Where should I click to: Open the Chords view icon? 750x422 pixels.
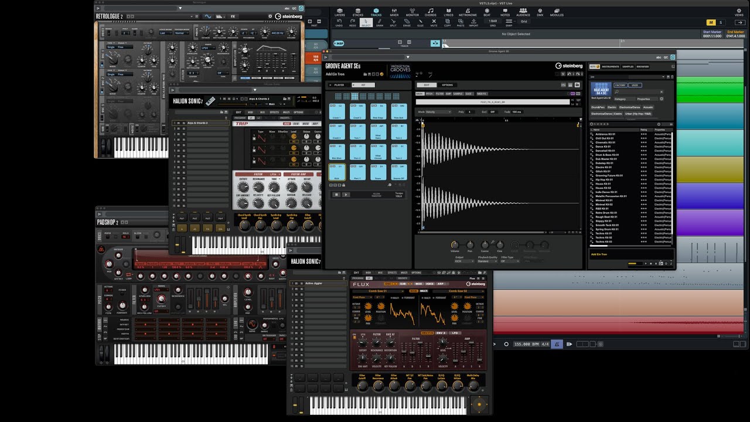click(x=431, y=12)
